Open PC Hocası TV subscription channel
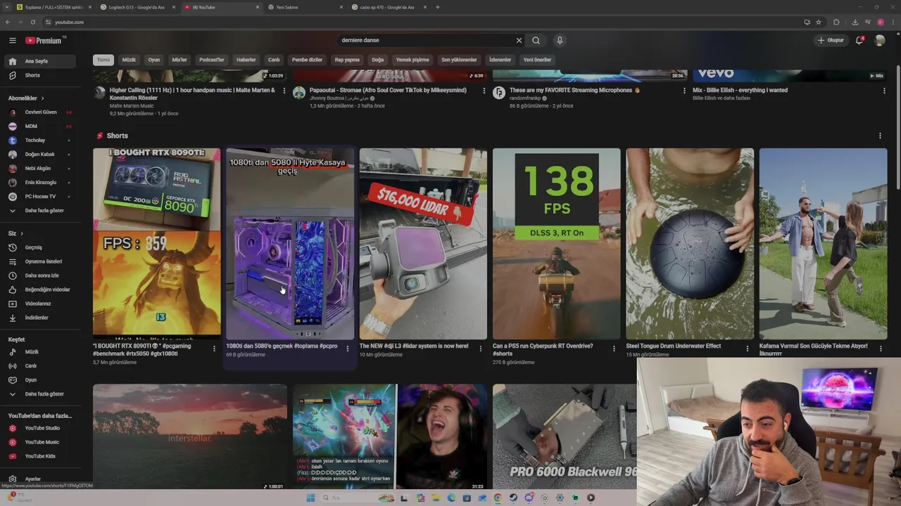The height and width of the screenshot is (506, 901). point(41,197)
